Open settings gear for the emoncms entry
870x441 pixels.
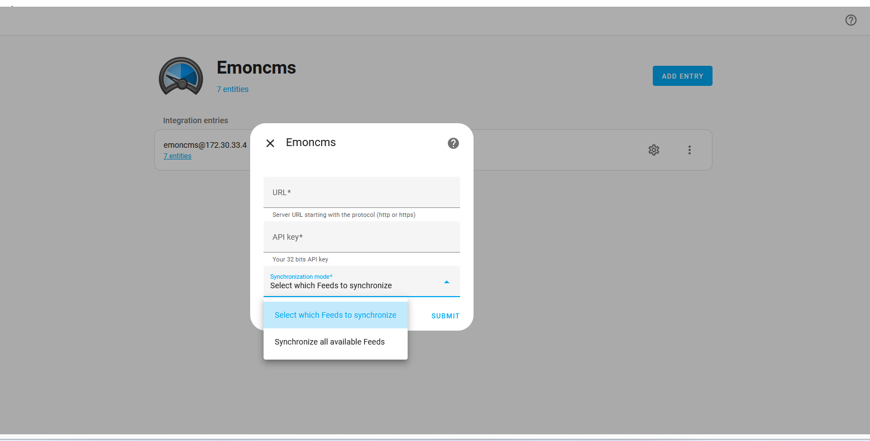pyautogui.click(x=654, y=150)
